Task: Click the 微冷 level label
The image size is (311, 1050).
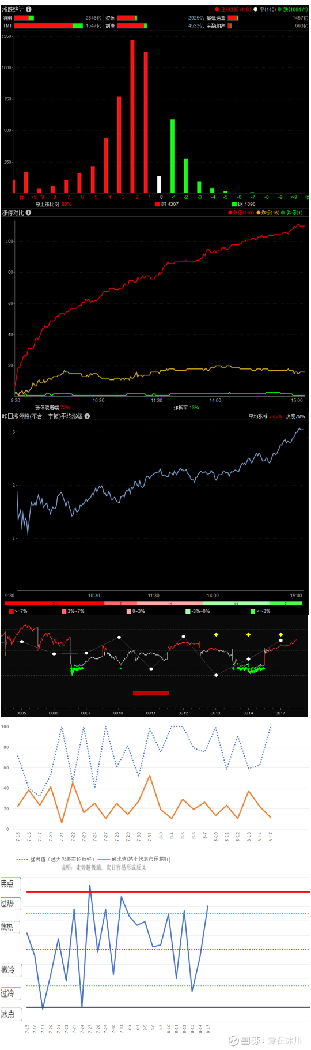Action: [7, 970]
